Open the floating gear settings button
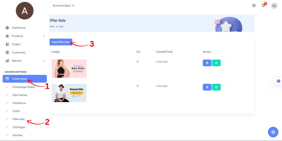This screenshot has height=141, width=282. 273,132
